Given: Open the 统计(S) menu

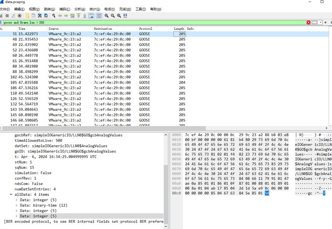Looking at the screenshot, I should click(95, 9).
